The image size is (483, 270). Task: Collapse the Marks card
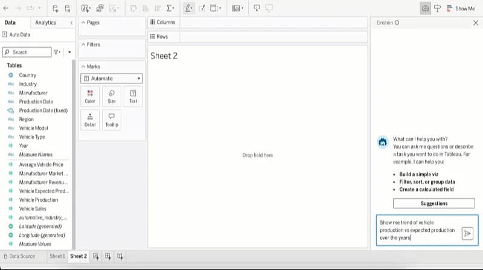83,66
